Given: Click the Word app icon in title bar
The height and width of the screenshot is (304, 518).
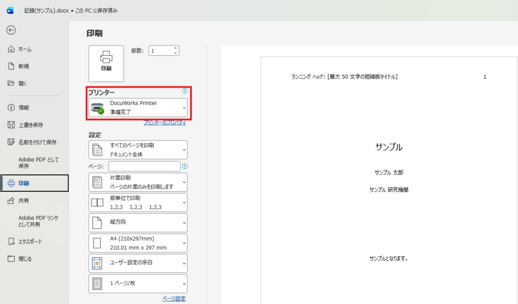Looking at the screenshot, I should 10,11.
